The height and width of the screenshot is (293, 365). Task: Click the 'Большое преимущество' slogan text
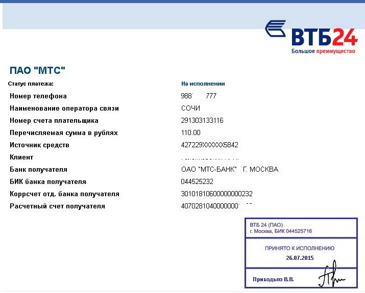(x=323, y=51)
